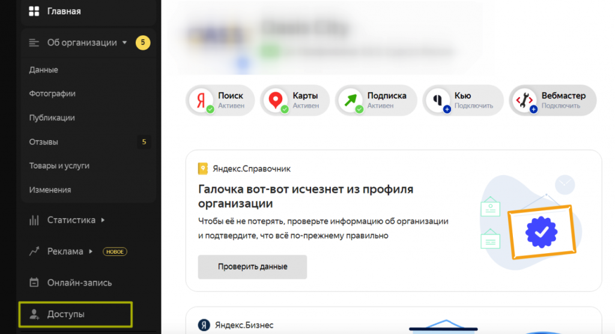Click the Галочка вот-вот исчезнет heading
The height and width of the screenshot is (334, 615).
point(306,196)
